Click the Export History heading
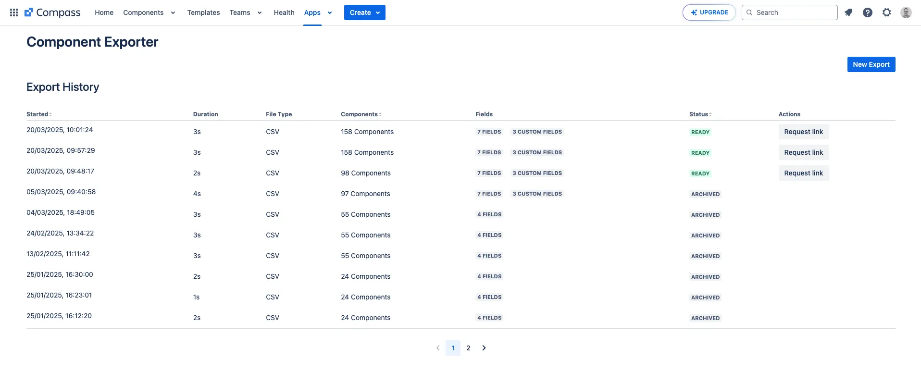 63,87
